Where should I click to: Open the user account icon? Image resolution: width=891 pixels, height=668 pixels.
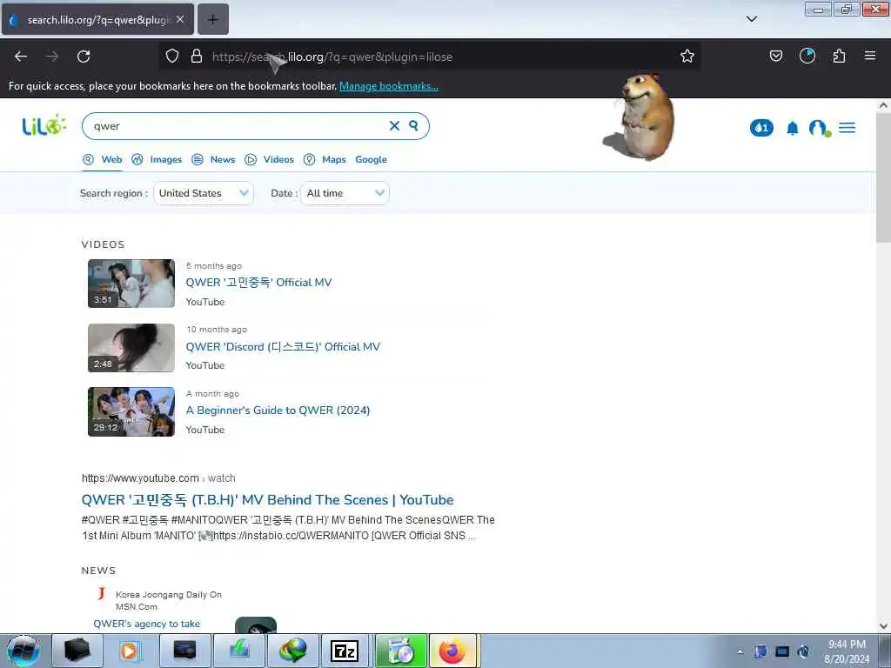pyautogui.click(x=820, y=129)
